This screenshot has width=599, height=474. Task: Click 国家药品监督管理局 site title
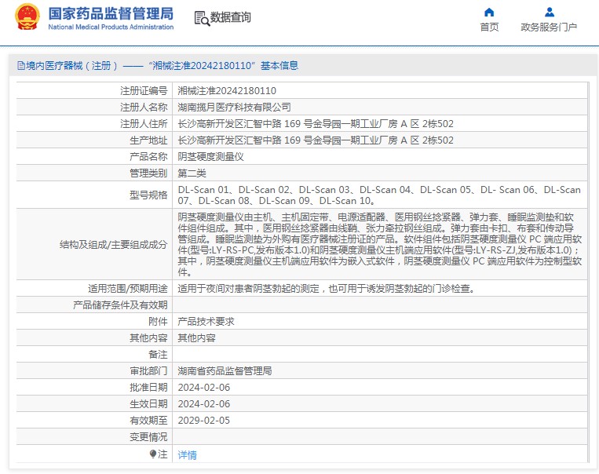coord(111,13)
